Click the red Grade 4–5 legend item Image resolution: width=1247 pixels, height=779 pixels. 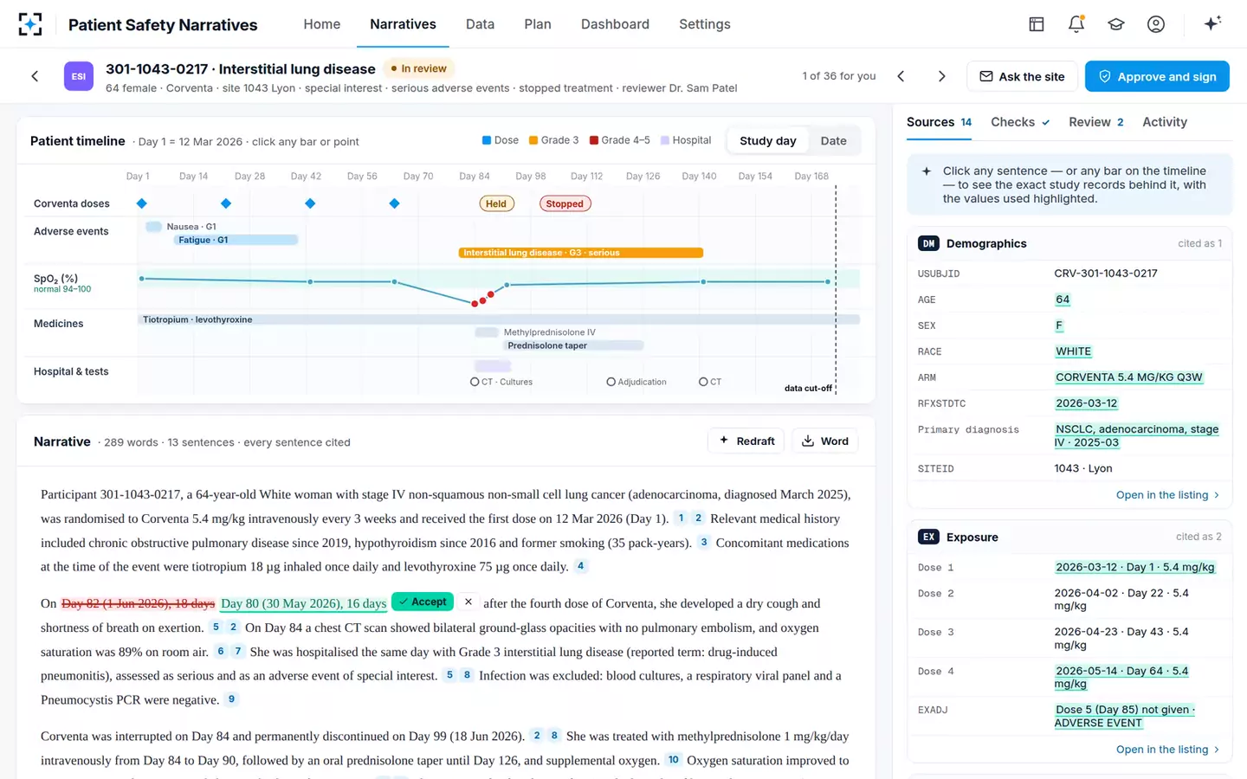[x=620, y=140]
